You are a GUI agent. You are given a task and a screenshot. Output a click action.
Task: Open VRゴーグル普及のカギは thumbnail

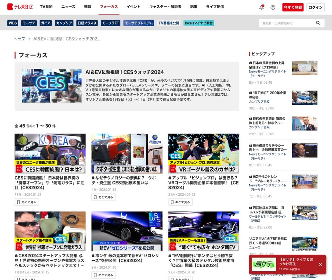pyautogui.click(x=204, y=153)
